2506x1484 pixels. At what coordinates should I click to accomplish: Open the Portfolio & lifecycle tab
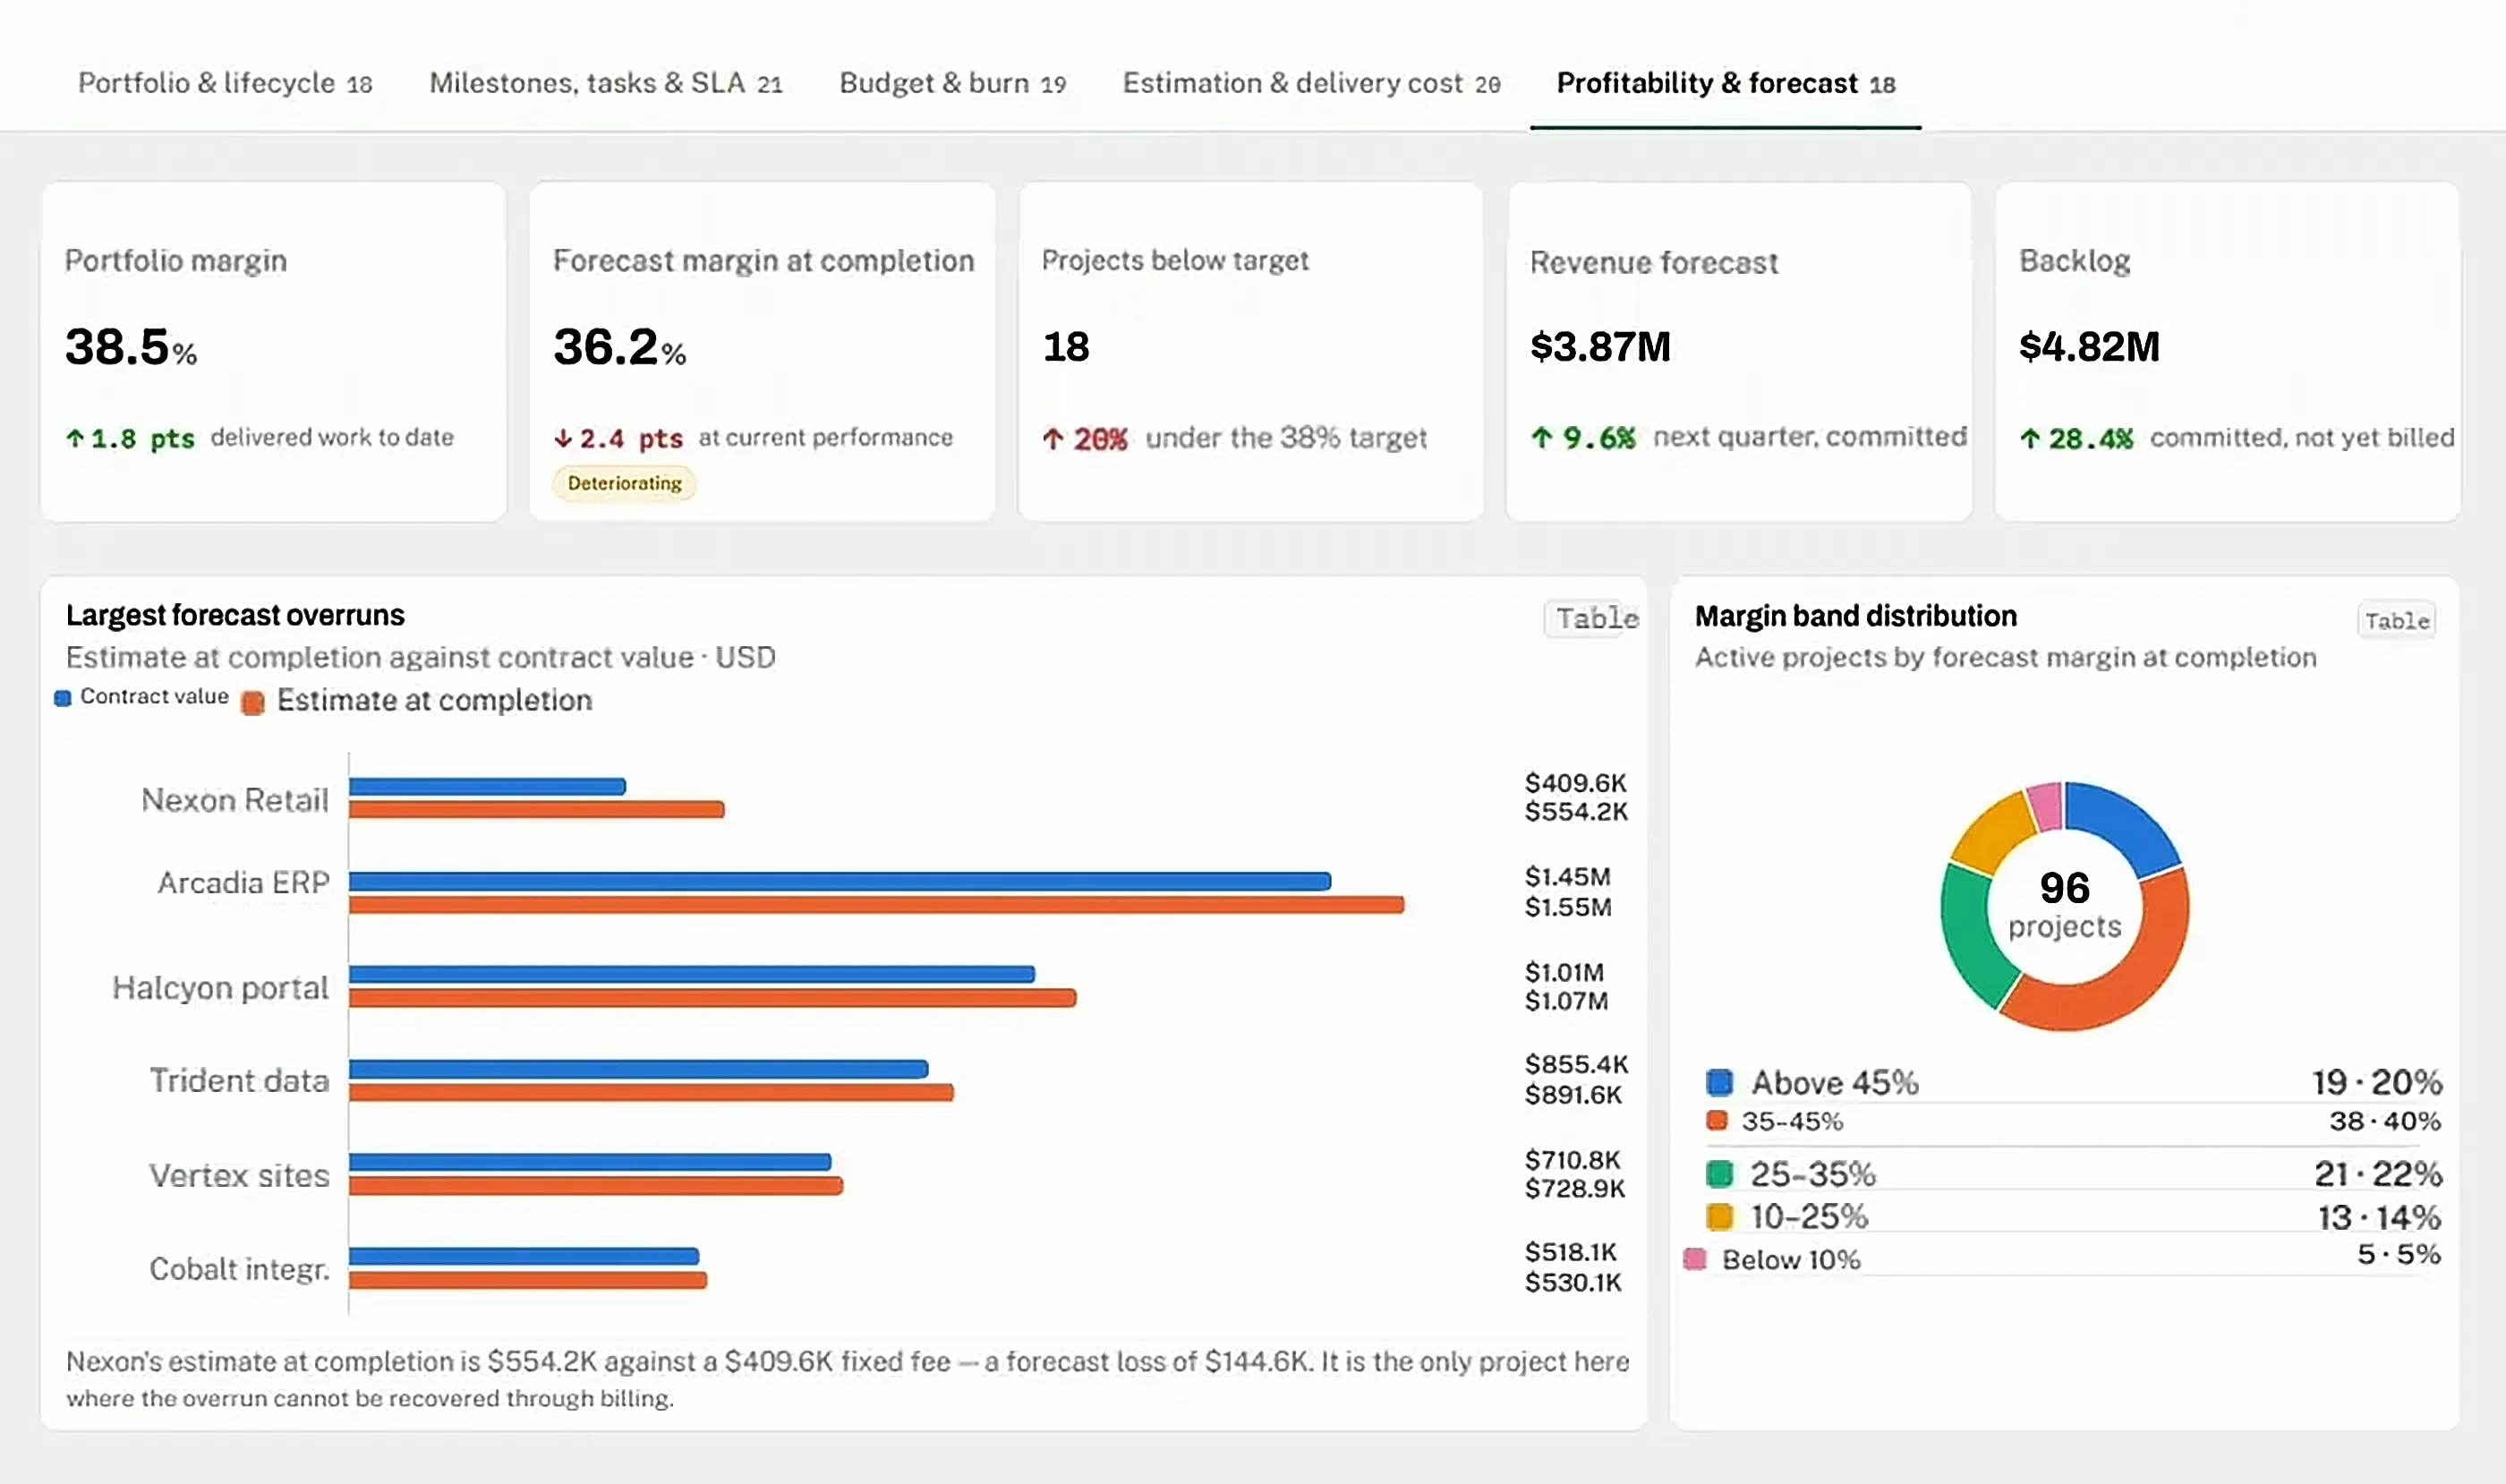(225, 83)
